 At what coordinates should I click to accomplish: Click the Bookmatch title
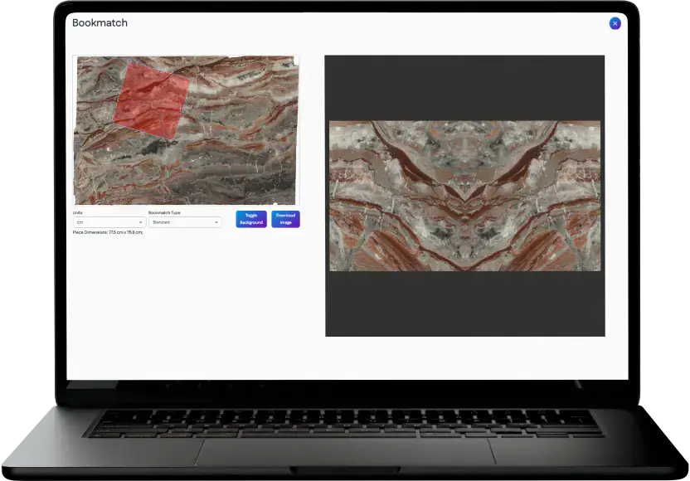coord(100,23)
